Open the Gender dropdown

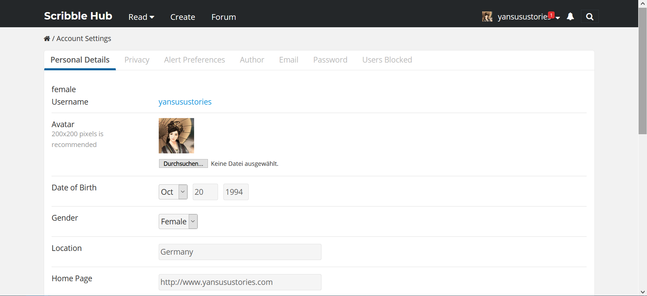(178, 222)
